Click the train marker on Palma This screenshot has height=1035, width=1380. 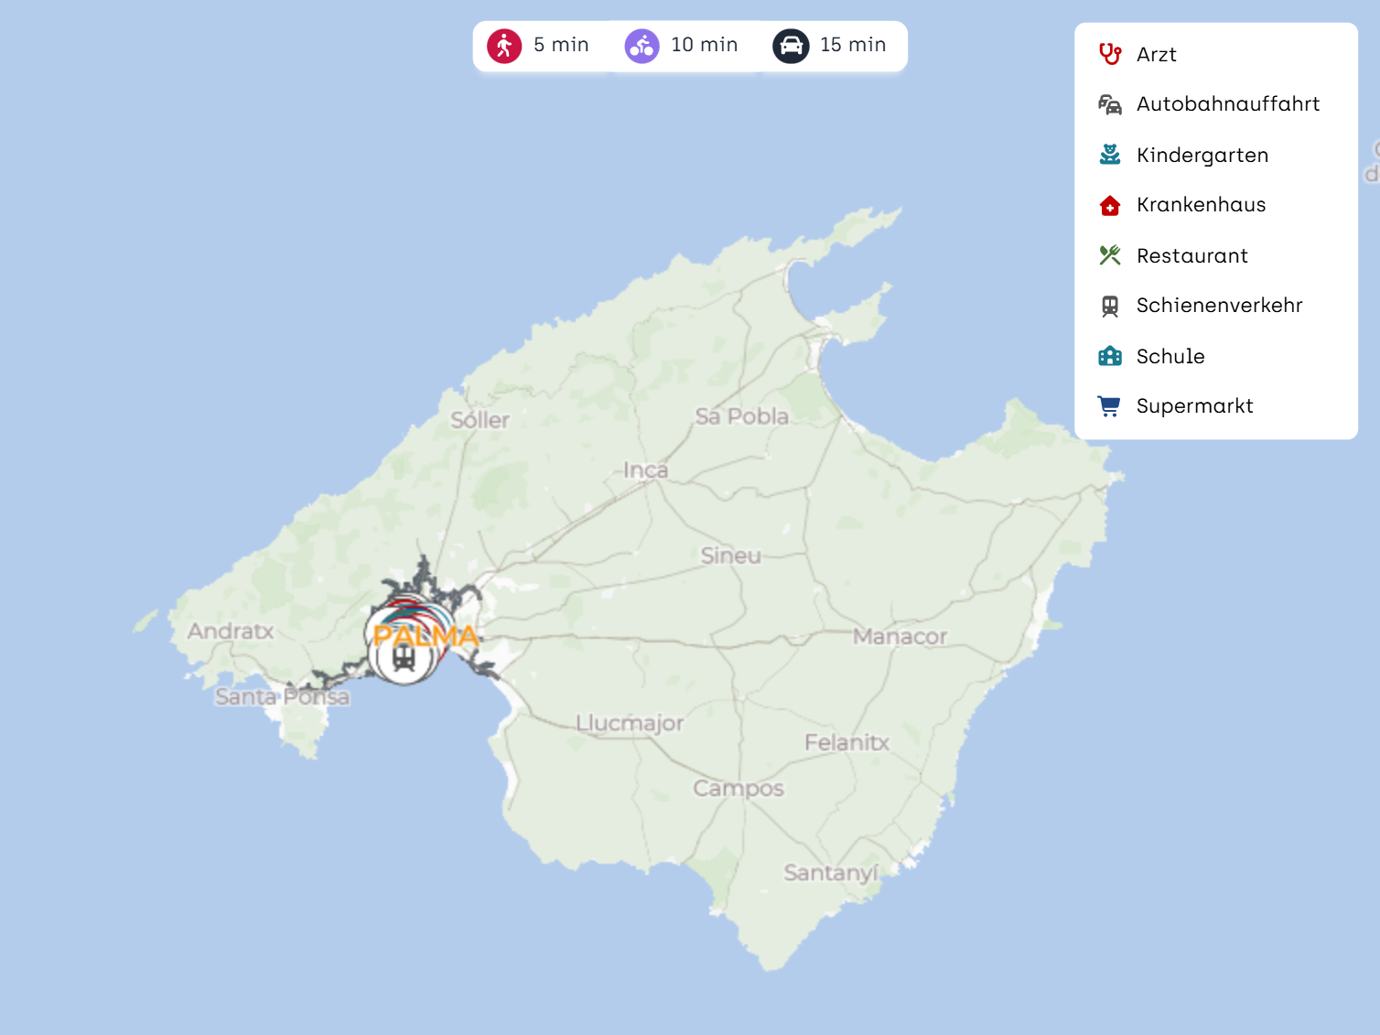click(x=404, y=658)
